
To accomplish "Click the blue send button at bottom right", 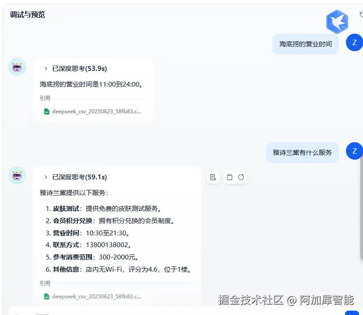I will 352,313.
